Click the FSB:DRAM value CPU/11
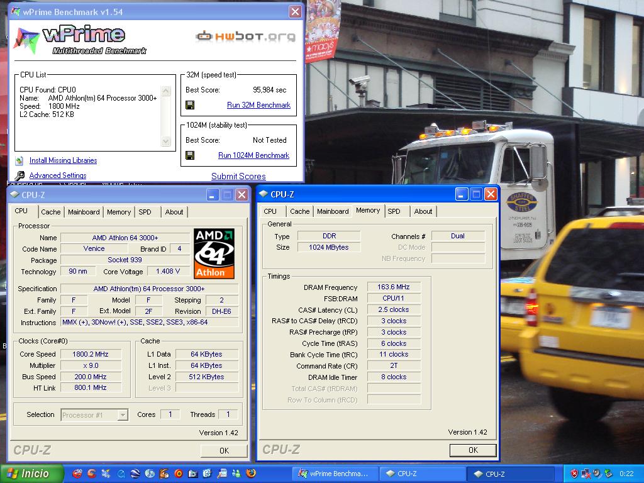This screenshot has height=483, width=644. [x=394, y=298]
